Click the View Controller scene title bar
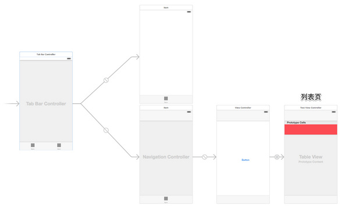The height and width of the screenshot is (212, 349). [243, 107]
